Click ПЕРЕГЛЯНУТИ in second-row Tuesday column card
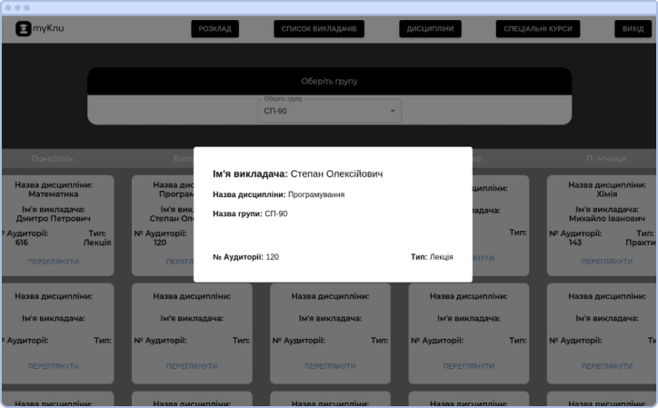Viewport: 658px width, 408px height. (192, 366)
